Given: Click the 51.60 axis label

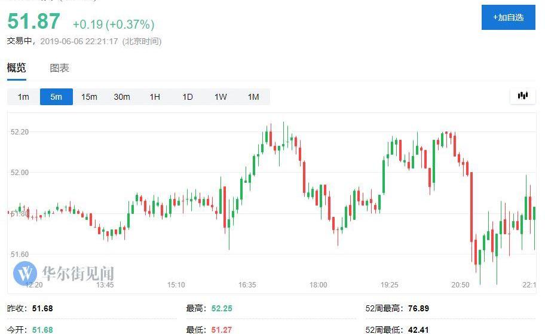Looking at the screenshot, I should (x=20, y=255).
